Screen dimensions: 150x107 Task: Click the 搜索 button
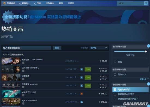(57, 48)
